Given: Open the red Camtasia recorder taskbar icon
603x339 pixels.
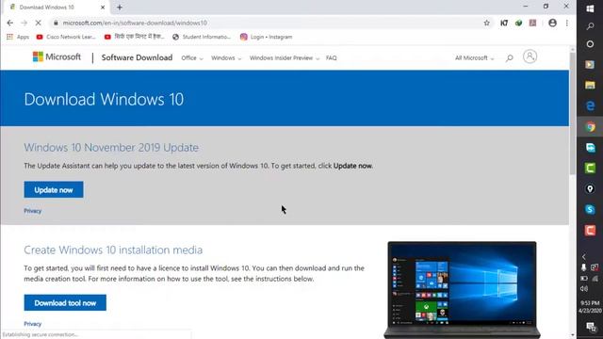Looking at the screenshot, I should (x=590, y=230).
